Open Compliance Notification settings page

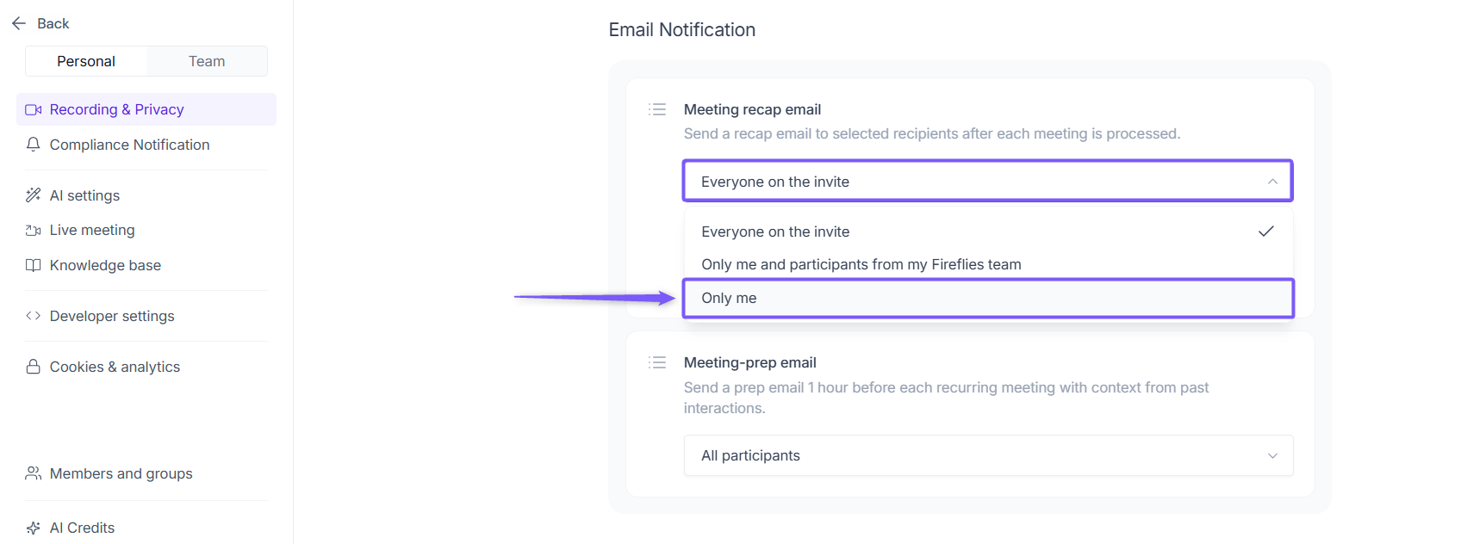pyautogui.click(x=129, y=145)
